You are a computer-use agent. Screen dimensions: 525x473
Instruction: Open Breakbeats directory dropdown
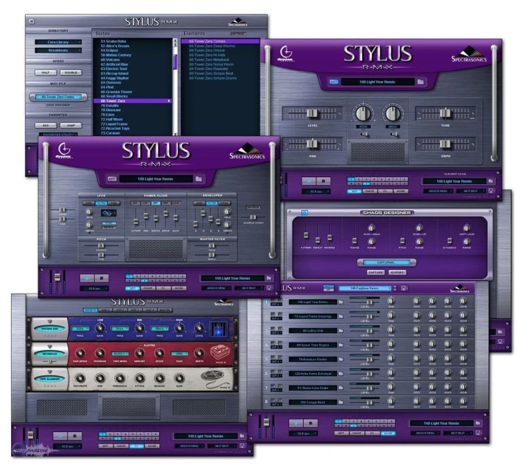click(58, 51)
